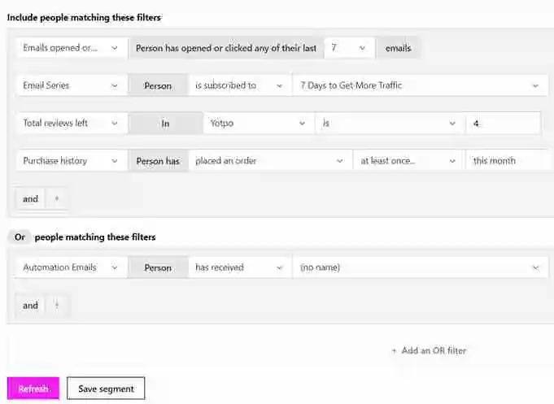The width and height of the screenshot is (554, 404).
Task: Click the chevron arrow in the Yotpo box
Action: tap(302, 124)
